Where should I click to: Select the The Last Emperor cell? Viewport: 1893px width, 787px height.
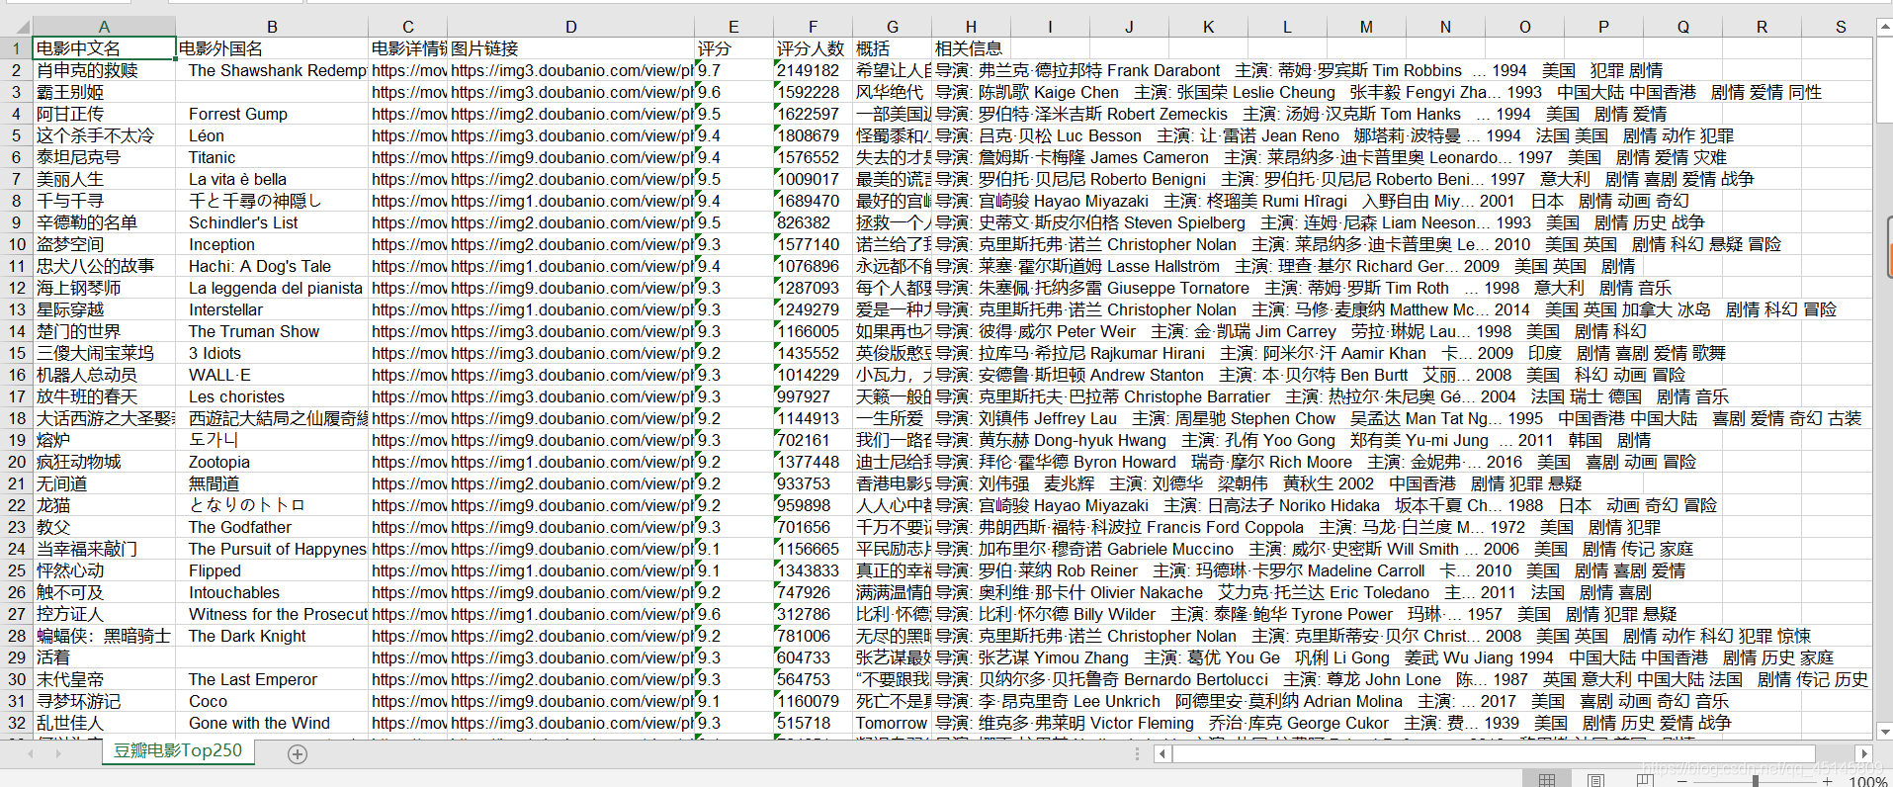point(272,679)
